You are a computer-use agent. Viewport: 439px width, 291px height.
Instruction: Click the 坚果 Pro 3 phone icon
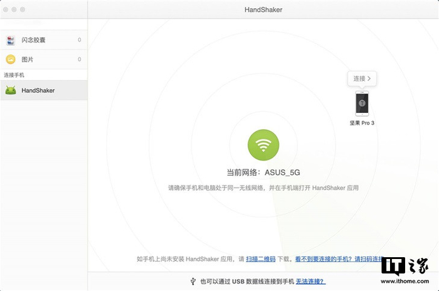point(362,103)
